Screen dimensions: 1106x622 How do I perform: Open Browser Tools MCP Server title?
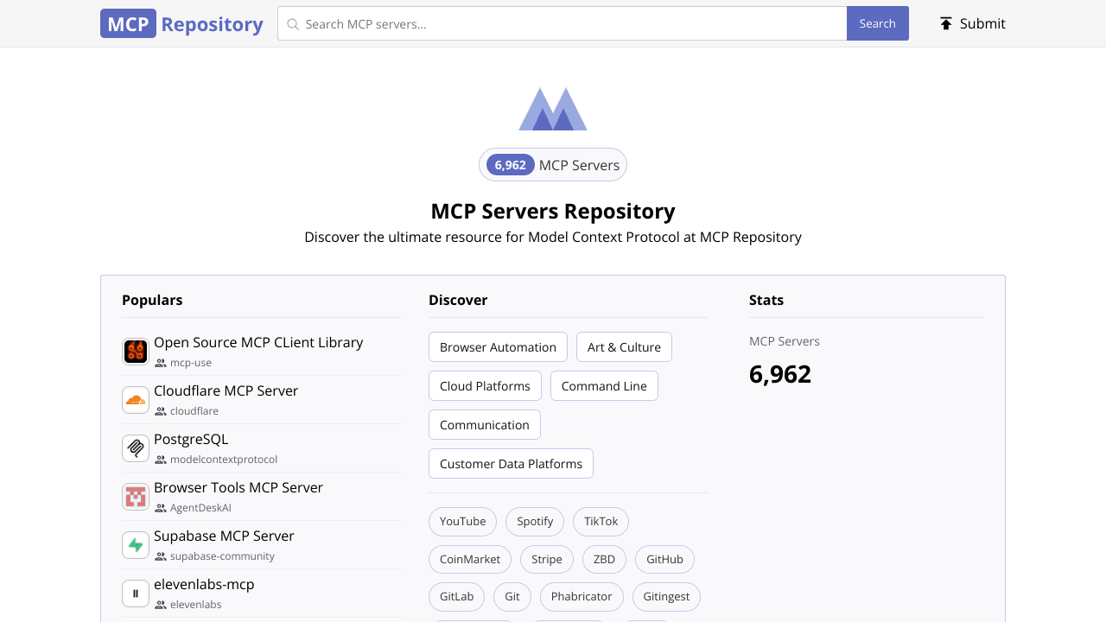(x=238, y=487)
